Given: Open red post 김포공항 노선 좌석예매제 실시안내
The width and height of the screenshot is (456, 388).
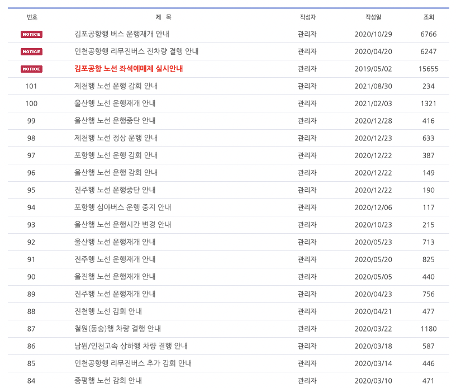Looking at the screenshot, I should point(129,69).
